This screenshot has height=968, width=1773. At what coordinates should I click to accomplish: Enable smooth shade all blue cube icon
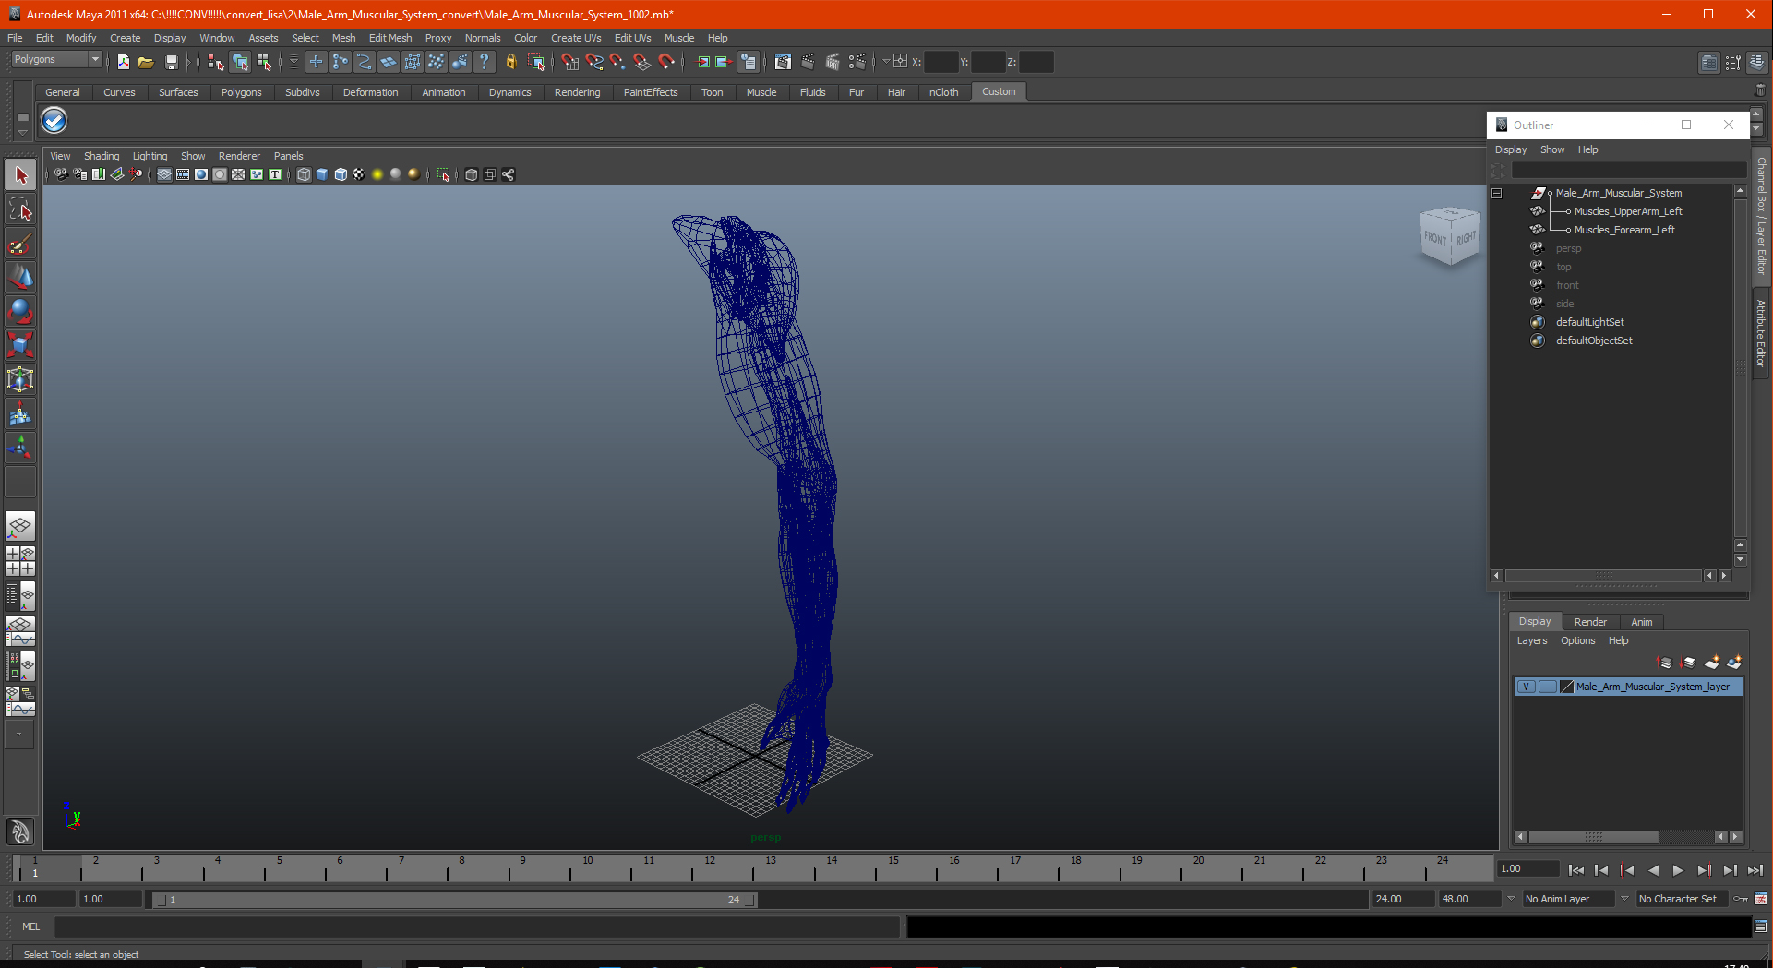322,174
